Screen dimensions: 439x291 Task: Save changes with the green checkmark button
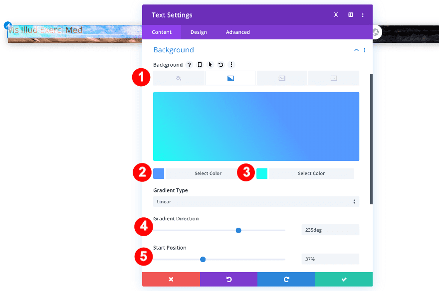click(x=344, y=279)
